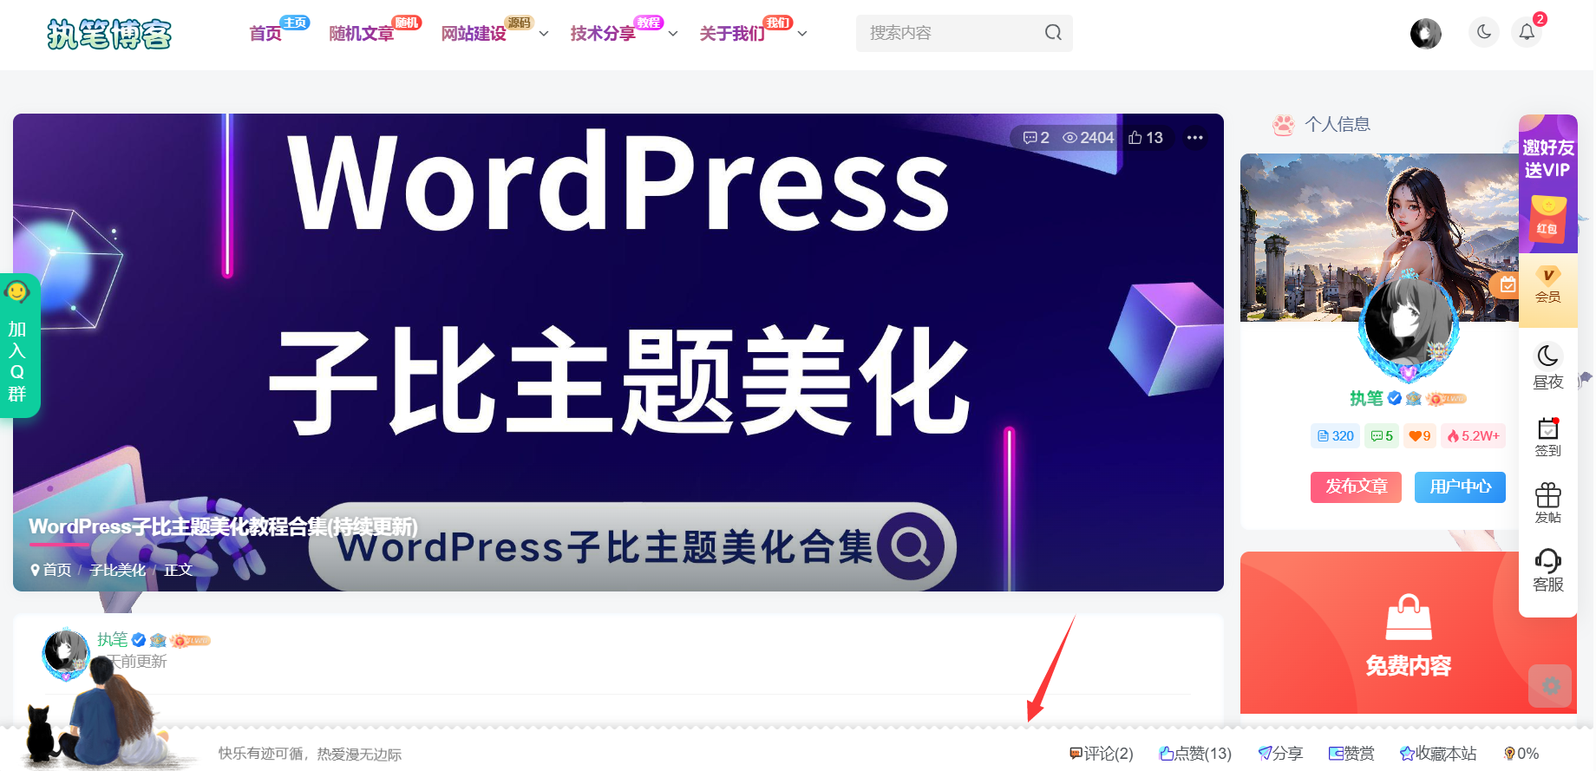Expand the 网站建设 dropdown chevron

(x=544, y=34)
